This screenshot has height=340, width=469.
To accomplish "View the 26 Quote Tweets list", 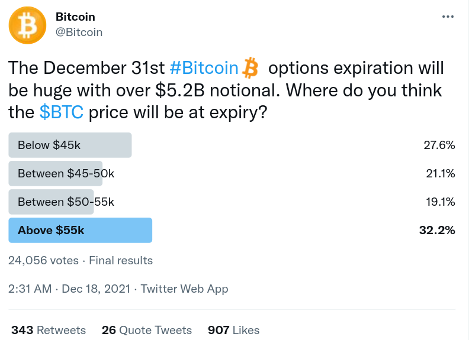I will pyautogui.click(x=147, y=330).
